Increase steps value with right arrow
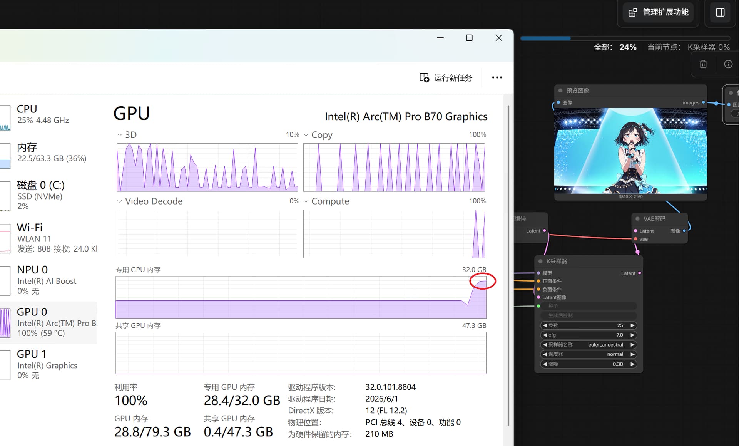Screen dimensions: 739x446 point(632,325)
